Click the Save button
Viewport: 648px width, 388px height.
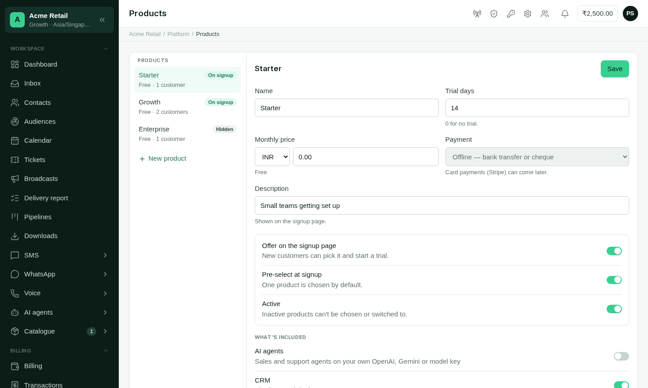pos(615,69)
